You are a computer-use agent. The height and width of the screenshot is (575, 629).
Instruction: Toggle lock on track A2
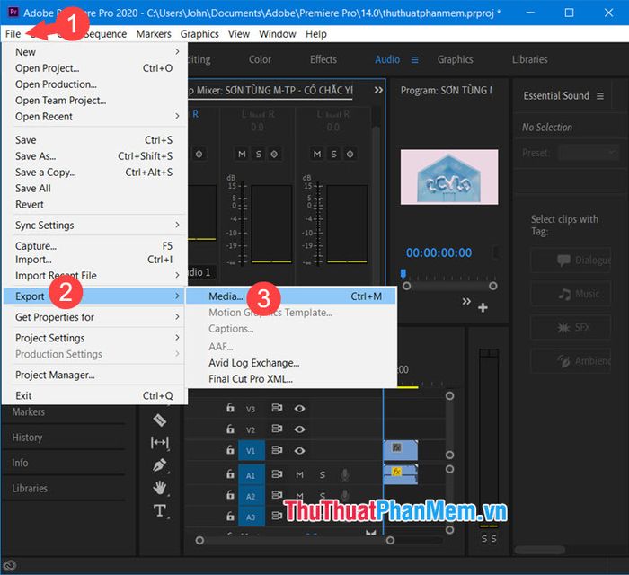coord(230,495)
